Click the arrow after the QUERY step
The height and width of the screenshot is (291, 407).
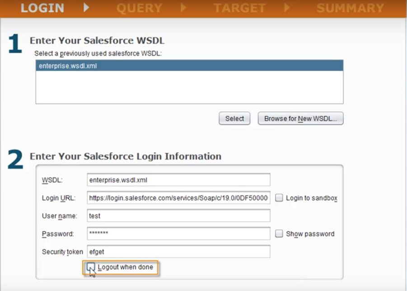tap(183, 8)
